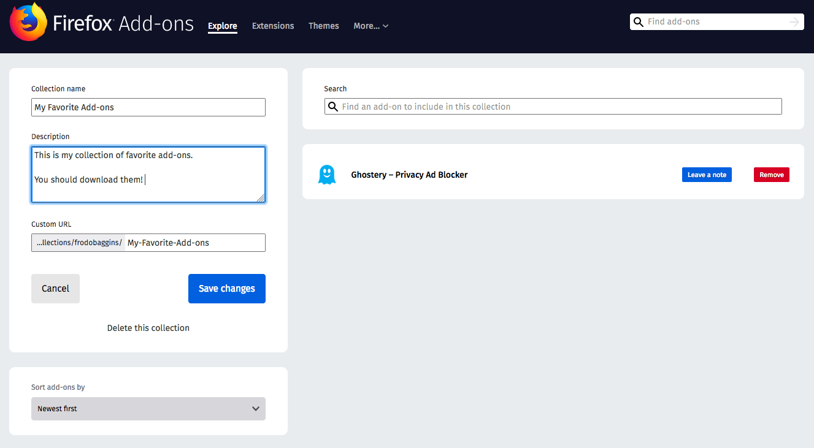Image resolution: width=814 pixels, height=448 pixels.
Task: Click the header search magnifier icon
Action: 639,22
